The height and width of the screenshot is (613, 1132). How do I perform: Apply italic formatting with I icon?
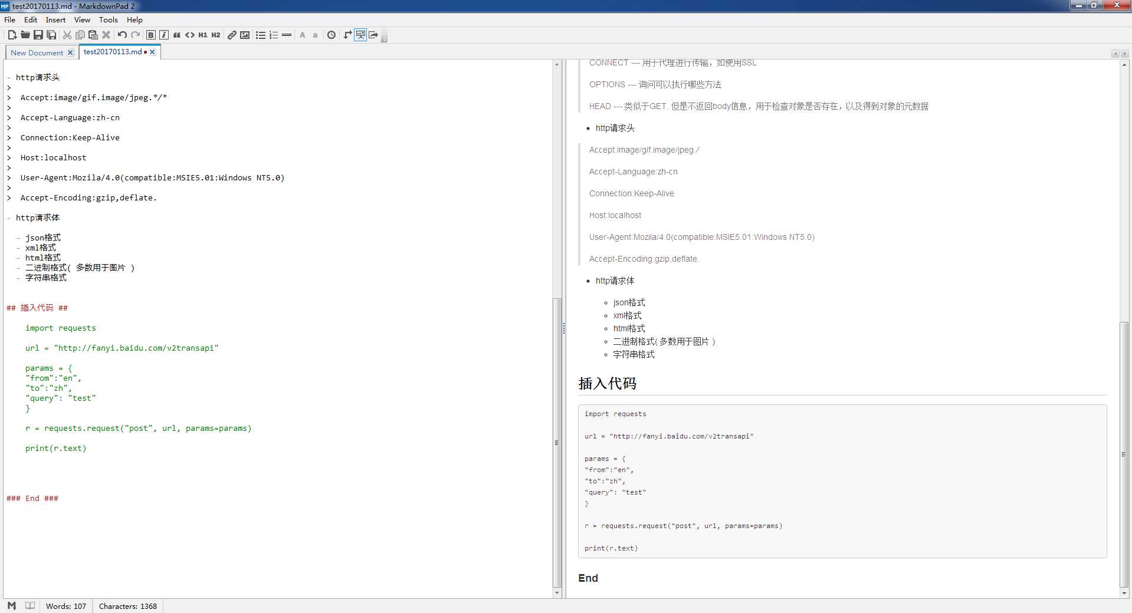coord(164,35)
